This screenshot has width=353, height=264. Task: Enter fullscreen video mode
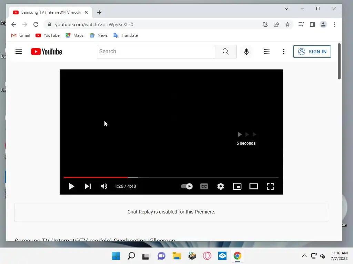pyautogui.click(x=270, y=186)
